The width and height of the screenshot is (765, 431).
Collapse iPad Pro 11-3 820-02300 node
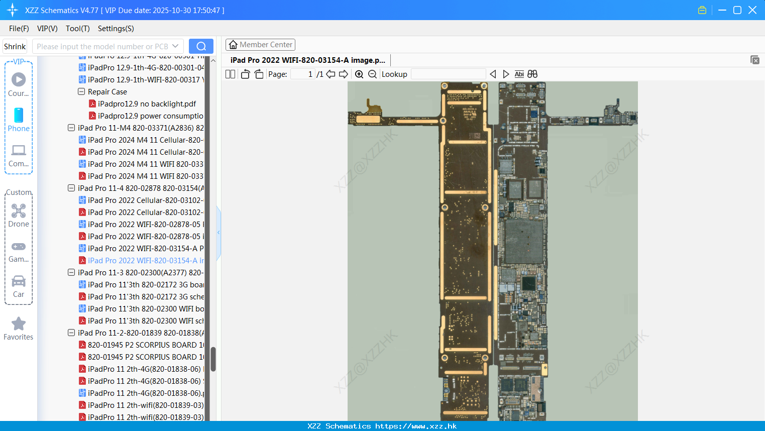[x=71, y=272]
